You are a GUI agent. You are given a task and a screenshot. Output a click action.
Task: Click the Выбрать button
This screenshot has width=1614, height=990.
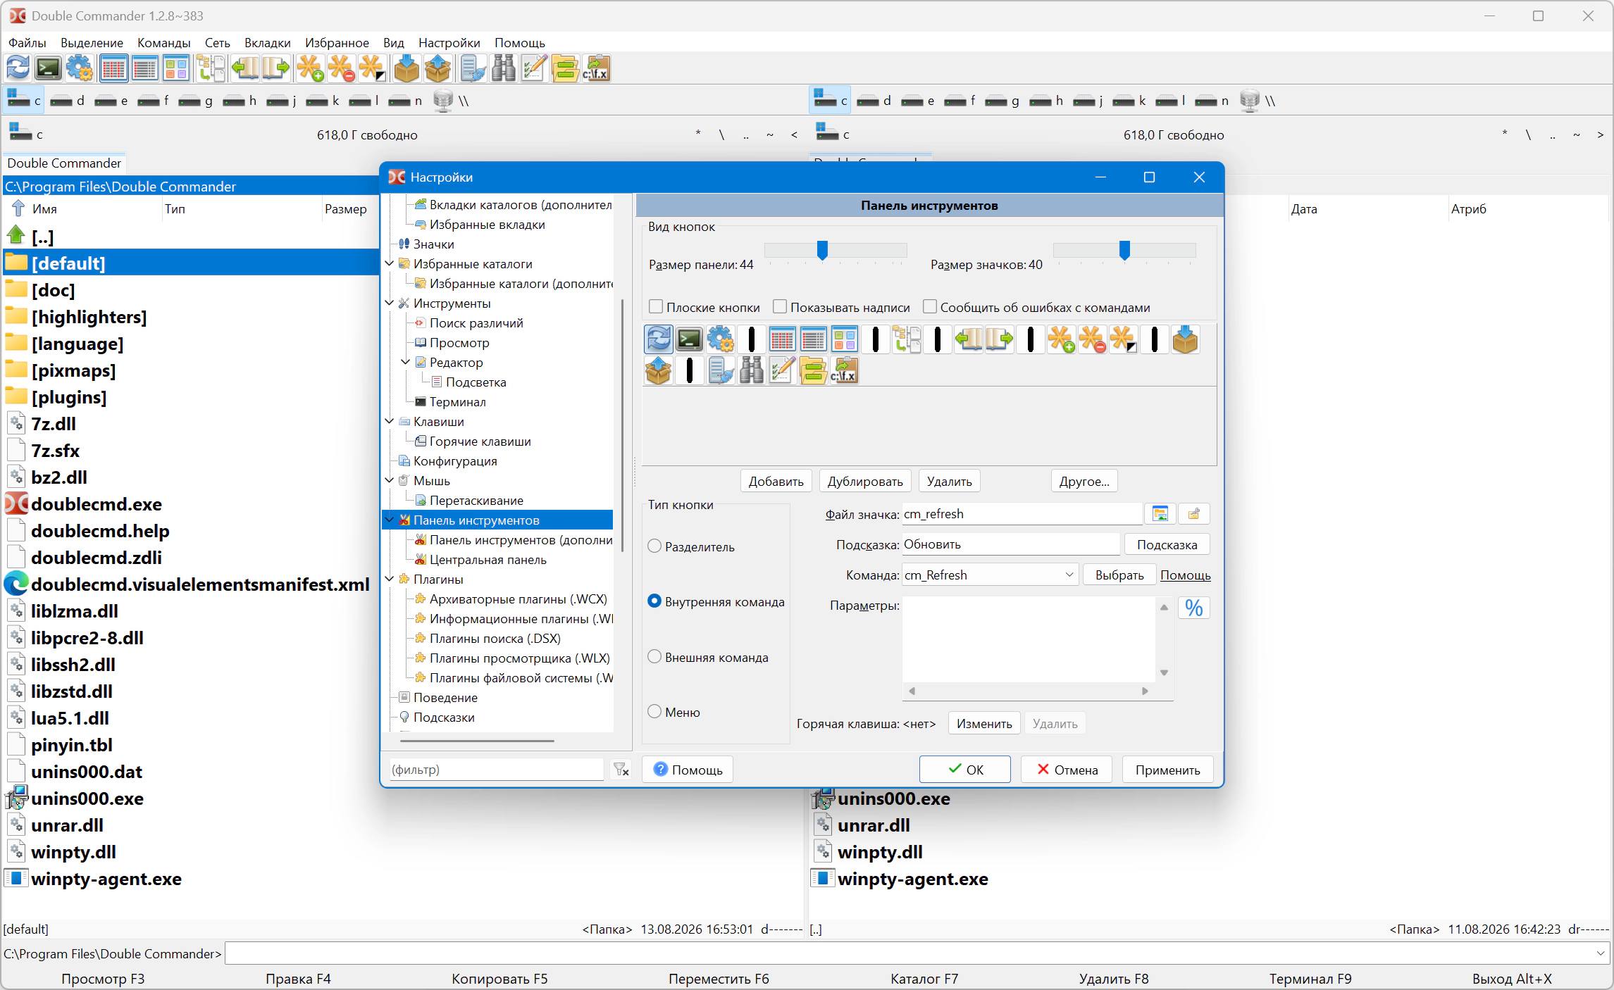coord(1120,575)
